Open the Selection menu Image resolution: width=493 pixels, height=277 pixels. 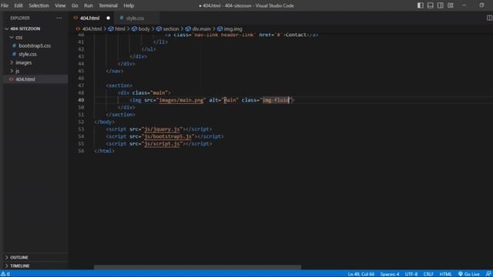[x=39, y=5]
